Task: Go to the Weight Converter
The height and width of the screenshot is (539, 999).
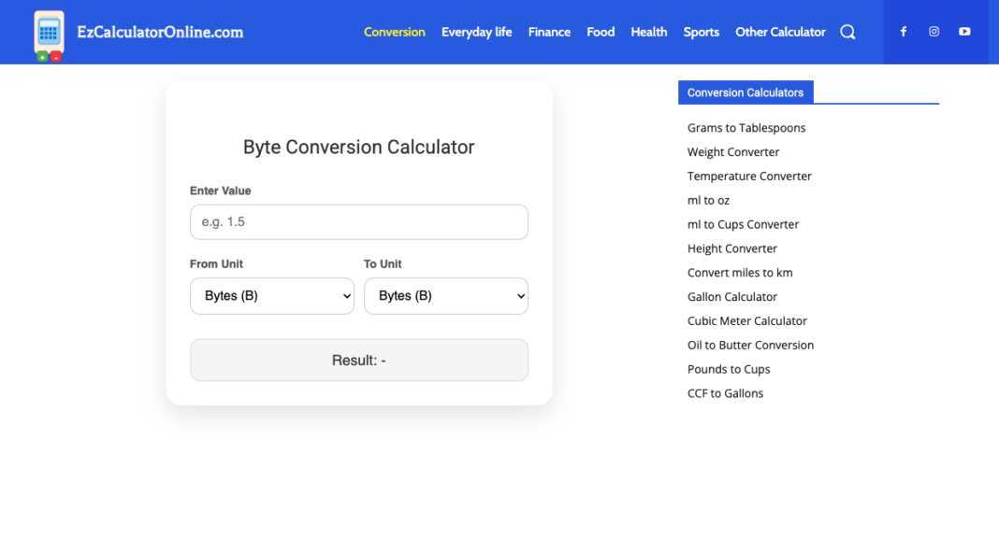Action: click(733, 151)
